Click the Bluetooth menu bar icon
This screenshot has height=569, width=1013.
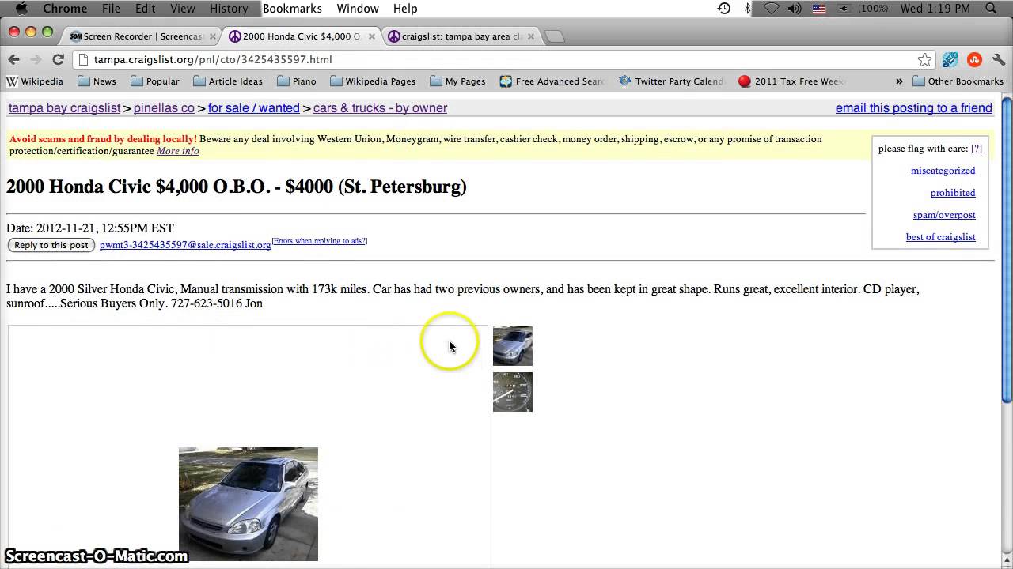click(x=747, y=9)
